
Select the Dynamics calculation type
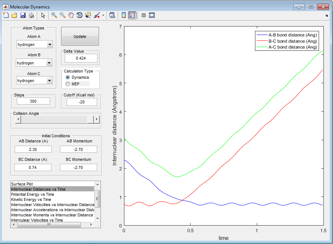point(67,77)
